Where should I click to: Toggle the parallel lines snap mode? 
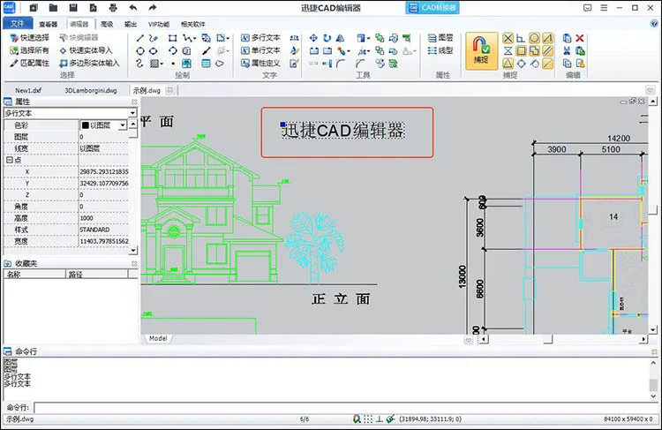click(x=547, y=51)
